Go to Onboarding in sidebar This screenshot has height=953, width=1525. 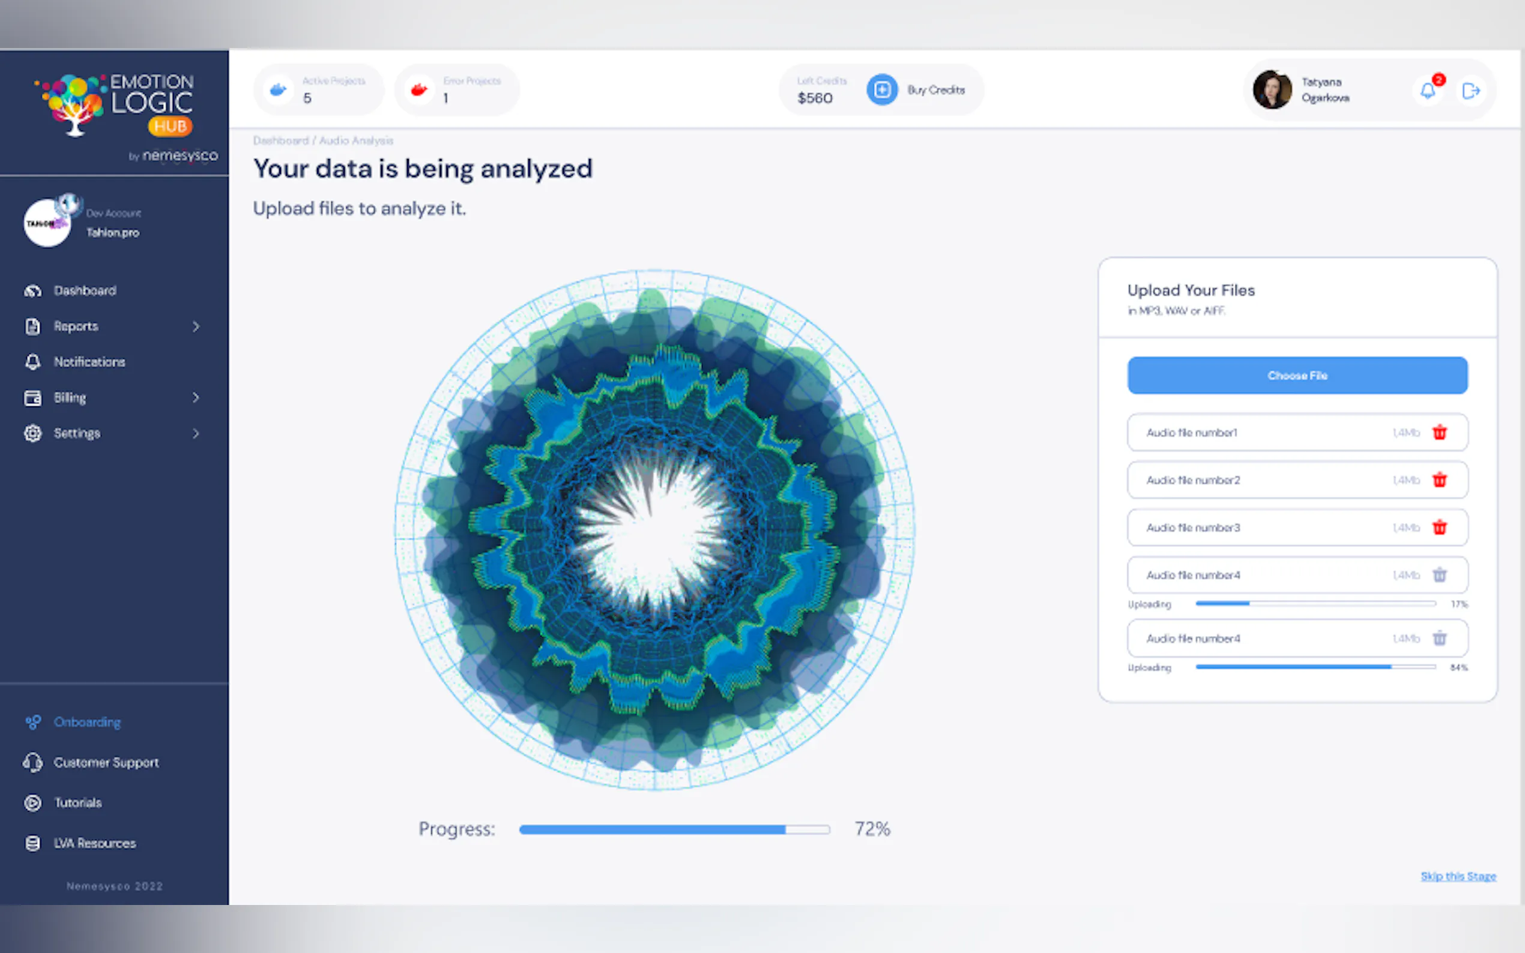point(87,723)
